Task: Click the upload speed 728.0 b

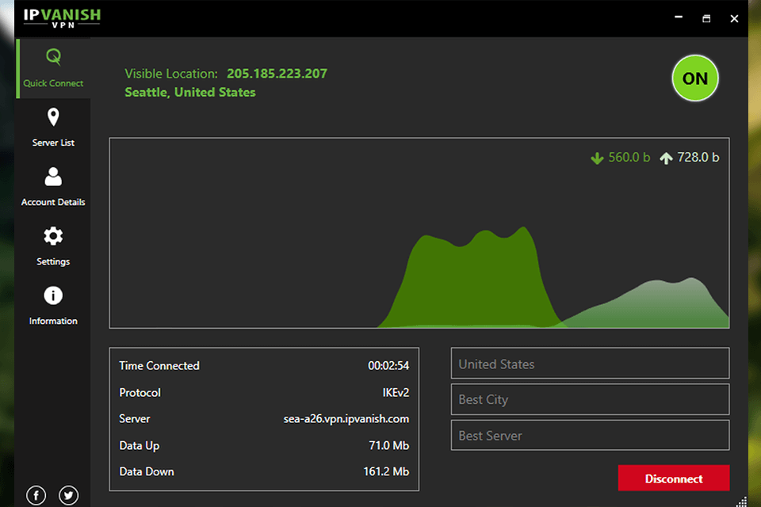Action: pyautogui.click(x=698, y=157)
